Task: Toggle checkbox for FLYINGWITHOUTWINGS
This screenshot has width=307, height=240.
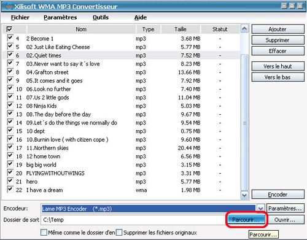Action: pyautogui.click(x=10, y=172)
